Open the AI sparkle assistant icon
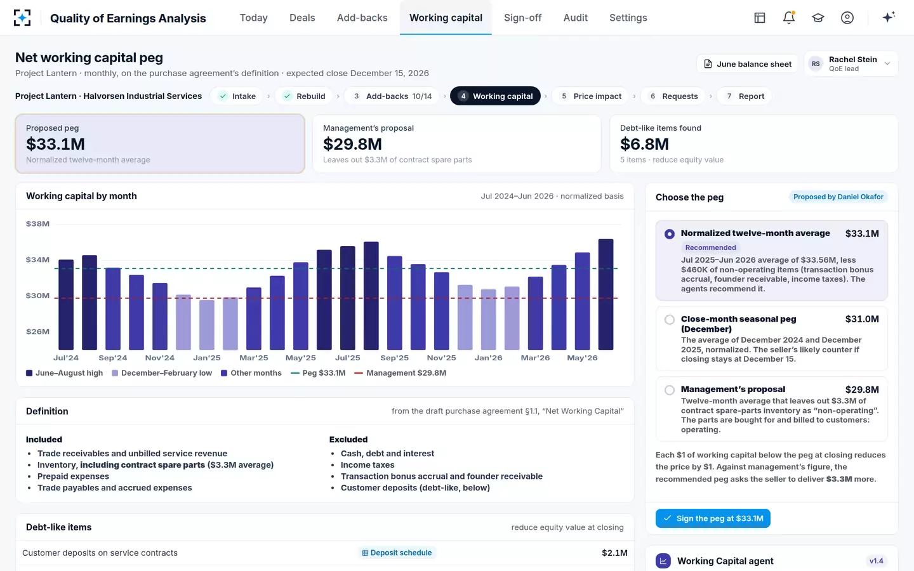 pyautogui.click(x=889, y=17)
